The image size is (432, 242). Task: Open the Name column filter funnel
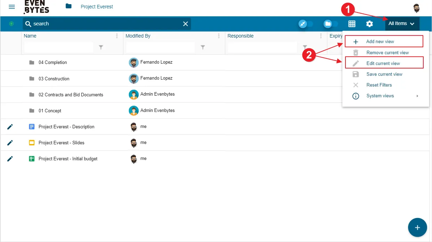pos(101,47)
